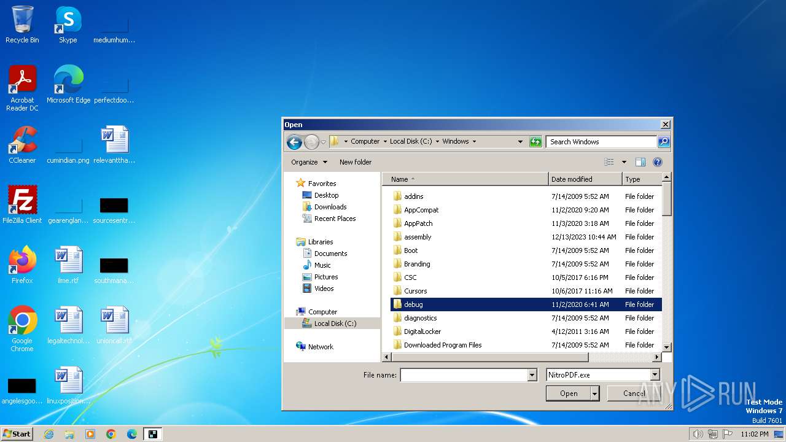Open the Music library
This screenshot has width=786, height=442.
[x=322, y=265]
